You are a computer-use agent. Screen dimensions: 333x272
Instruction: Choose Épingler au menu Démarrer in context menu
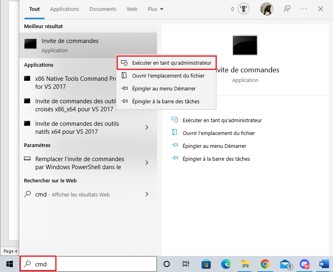[166, 89]
